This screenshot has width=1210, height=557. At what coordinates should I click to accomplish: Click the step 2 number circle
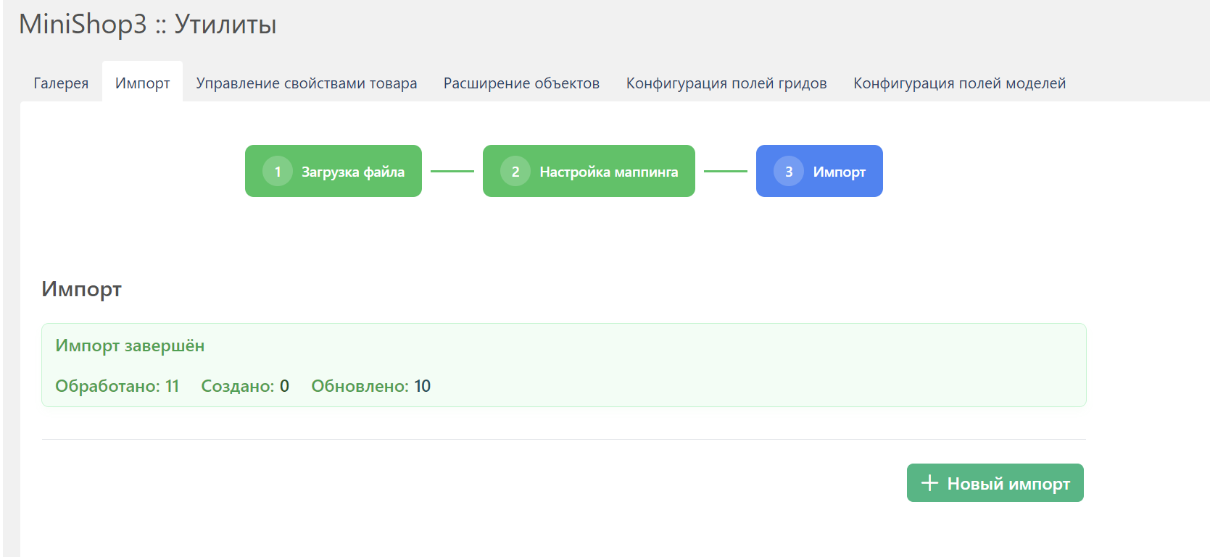[x=515, y=172]
